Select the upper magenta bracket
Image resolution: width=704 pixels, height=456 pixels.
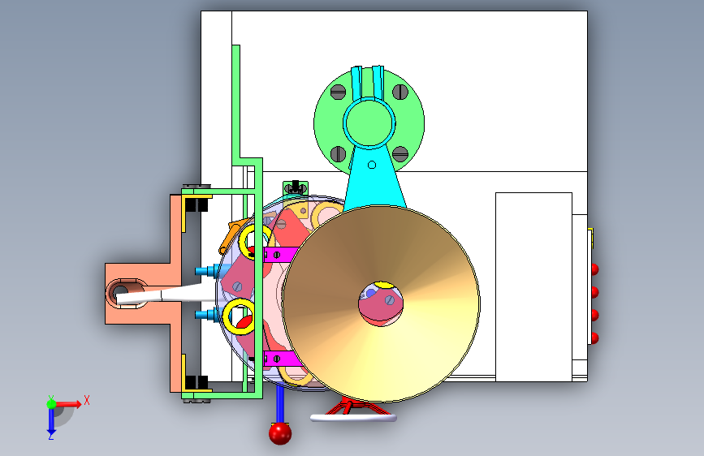pyautogui.click(x=281, y=255)
